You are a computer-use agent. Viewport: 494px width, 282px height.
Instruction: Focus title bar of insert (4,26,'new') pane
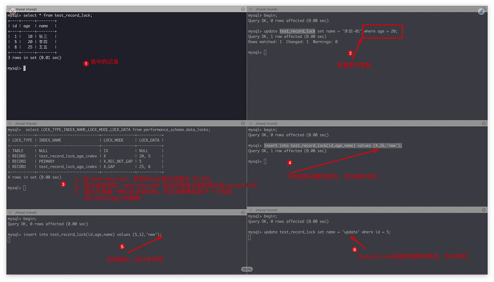(x=367, y=123)
